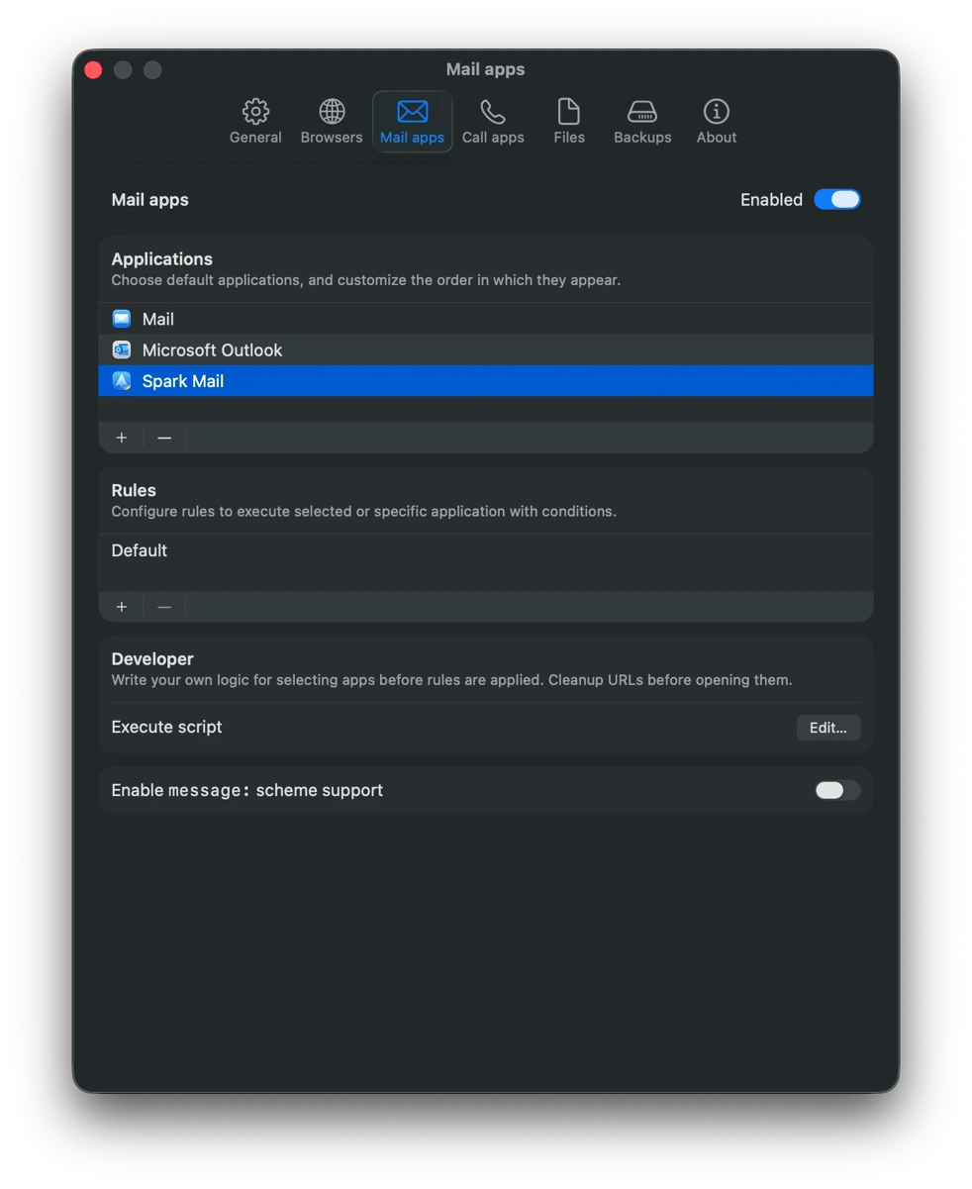The height and width of the screenshot is (1189, 972).
Task: Open the Execute script Edit button
Action: pyautogui.click(x=828, y=728)
